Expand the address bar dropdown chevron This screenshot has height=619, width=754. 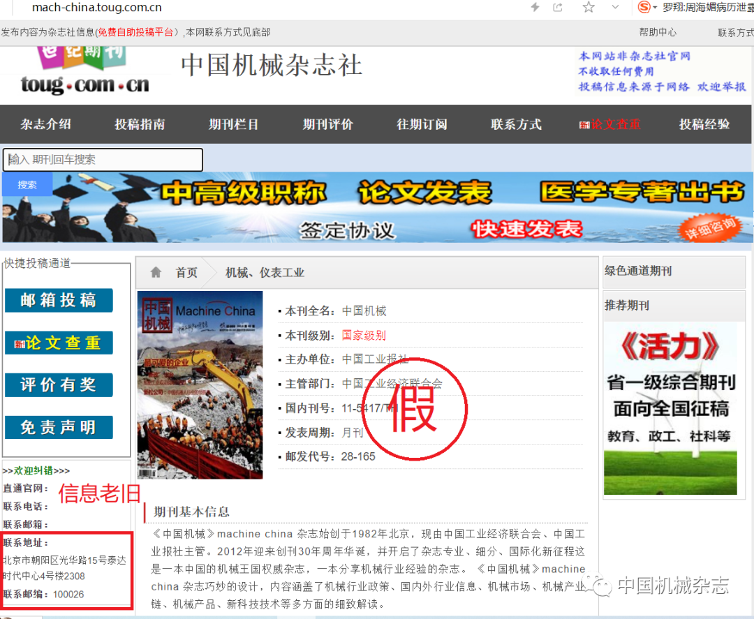click(615, 7)
